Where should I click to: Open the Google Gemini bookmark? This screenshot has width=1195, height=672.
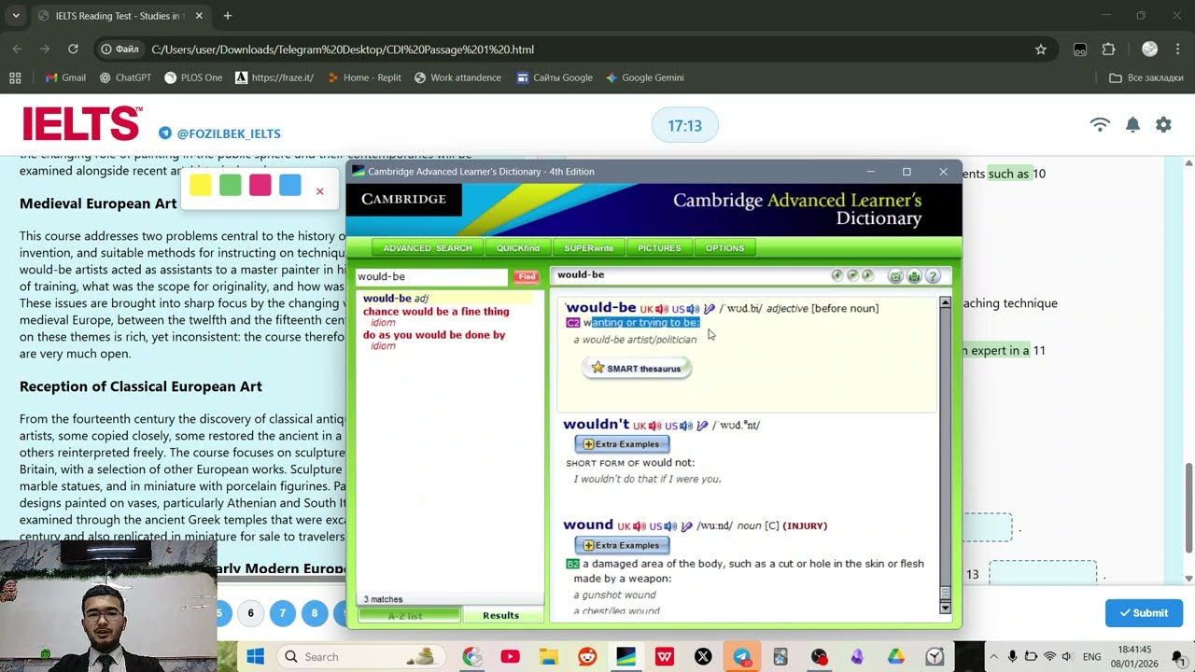644,77
